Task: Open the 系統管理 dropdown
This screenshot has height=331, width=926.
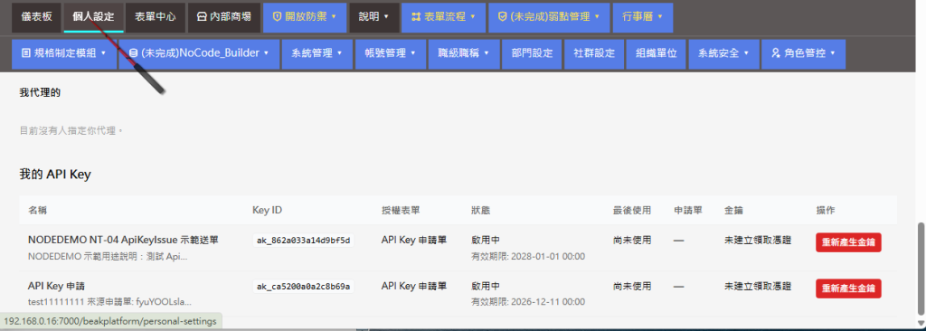Action: coord(317,53)
